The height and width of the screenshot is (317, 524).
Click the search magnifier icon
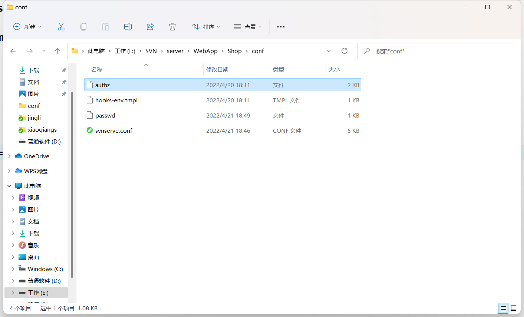[x=367, y=51]
